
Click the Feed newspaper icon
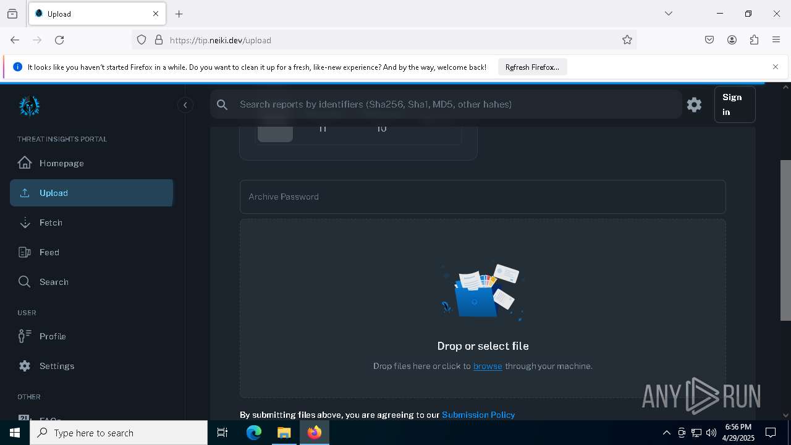click(25, 252)
